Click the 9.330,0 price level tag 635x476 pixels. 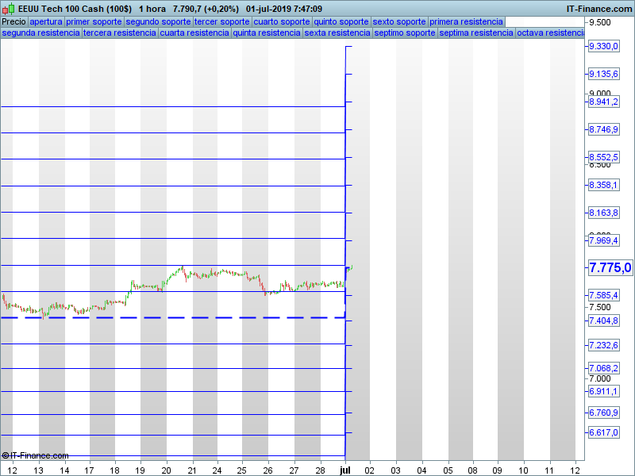pos(603,46)
